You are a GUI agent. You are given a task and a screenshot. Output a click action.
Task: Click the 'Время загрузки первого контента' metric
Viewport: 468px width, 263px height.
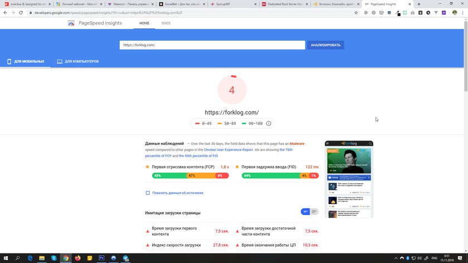click(187, 231)
